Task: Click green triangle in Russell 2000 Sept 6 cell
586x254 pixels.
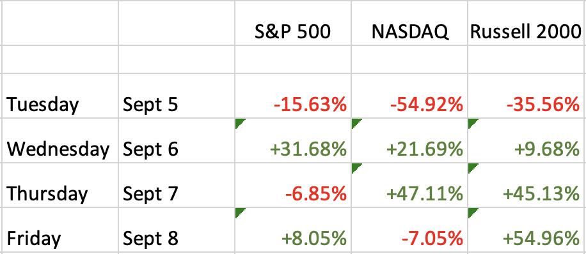Action: pos(472,123)
